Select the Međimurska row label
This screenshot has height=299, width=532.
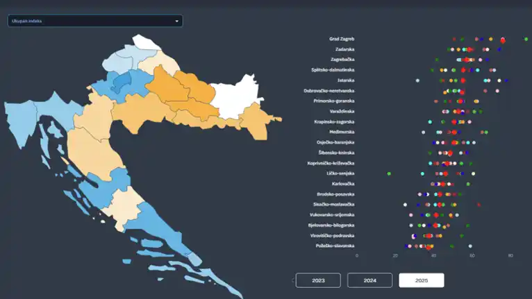[x=342, y=133]
